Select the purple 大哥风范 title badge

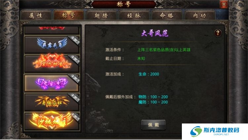click(x=52, y=83)
